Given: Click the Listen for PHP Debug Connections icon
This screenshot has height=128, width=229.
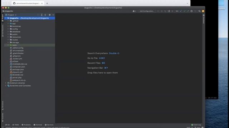Looking at the screenshot, I should [x=169, y=11].
